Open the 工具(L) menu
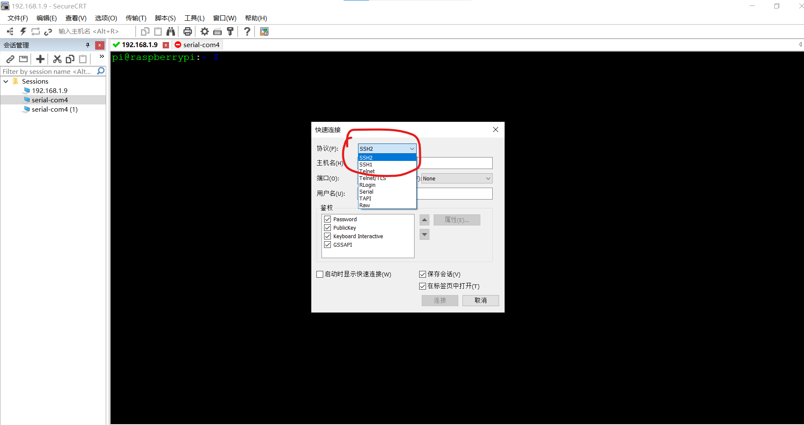This screenshot has width=804, height=425. pos(195,18)
